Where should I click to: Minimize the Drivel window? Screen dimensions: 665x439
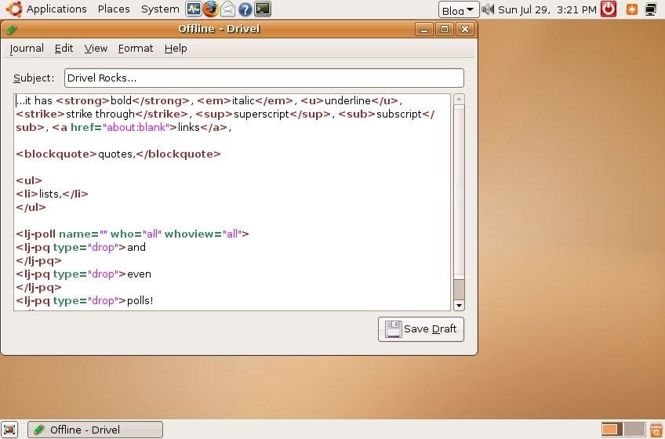point(423,29)
